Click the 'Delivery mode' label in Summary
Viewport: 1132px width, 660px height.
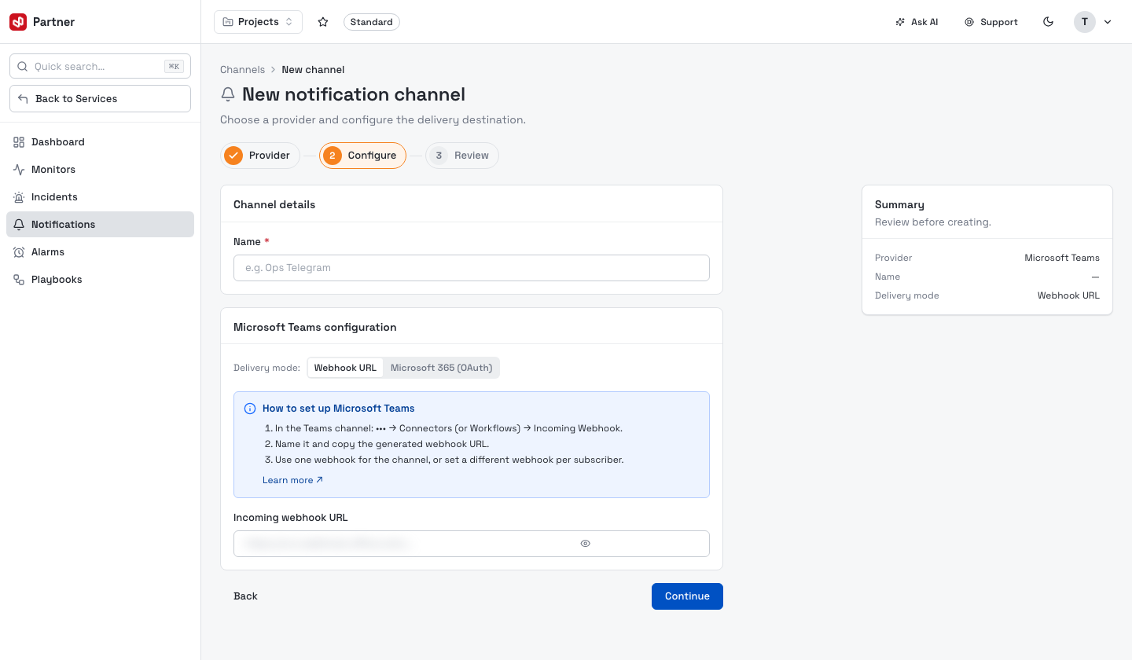point(907,295)
